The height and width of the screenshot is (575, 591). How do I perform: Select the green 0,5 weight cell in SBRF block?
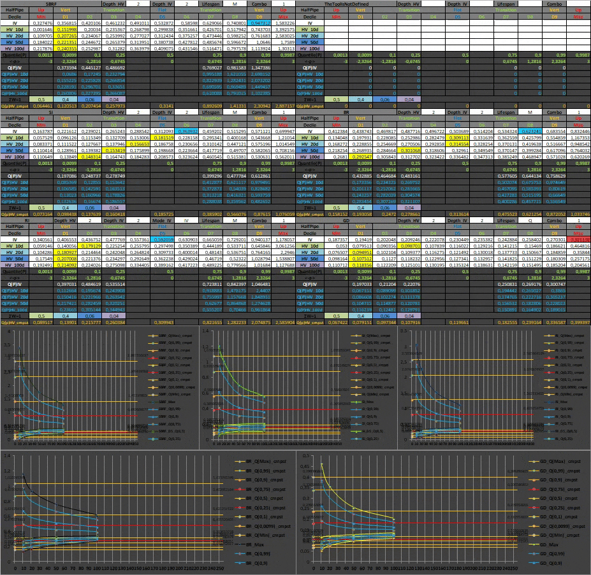coord(41,99)
